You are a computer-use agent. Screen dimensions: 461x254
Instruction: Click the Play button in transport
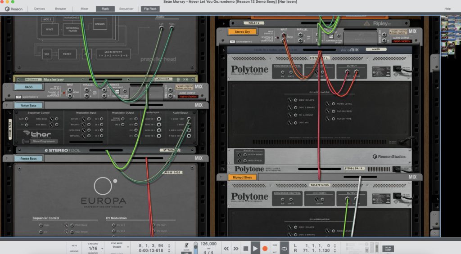(255, 249)
